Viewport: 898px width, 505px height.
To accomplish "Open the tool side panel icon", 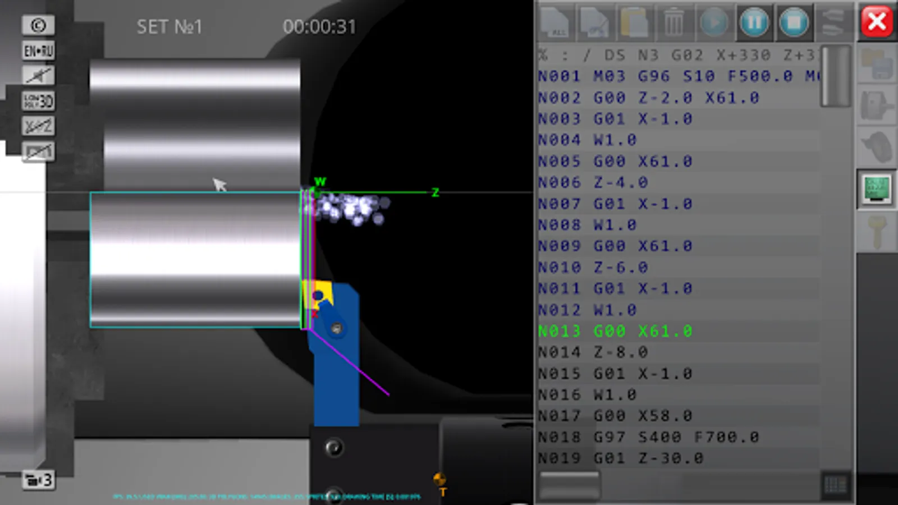I will coord(877,148).
